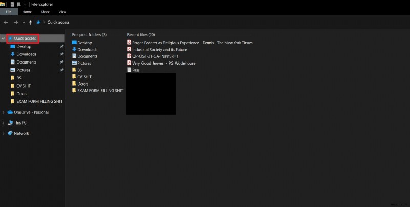Image resolution: width=410 pixels, height=207 pixels.
Task: Open the Share ribbon tab
Action: (45, 12)
